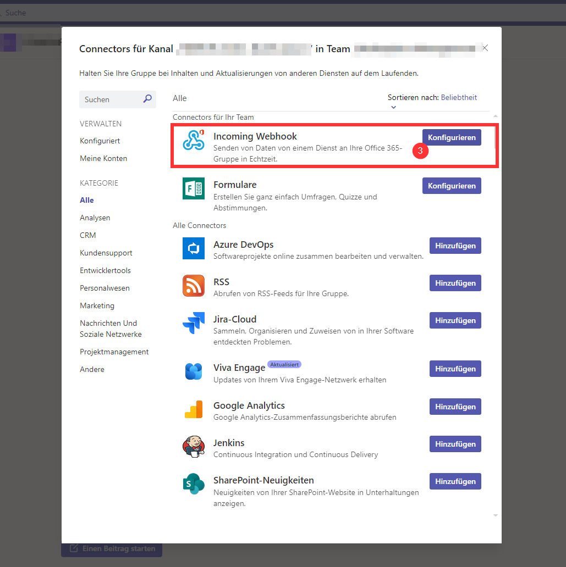566x567 pixels.
Task: Configure the Formulare connector
Action: coord(452,186)
